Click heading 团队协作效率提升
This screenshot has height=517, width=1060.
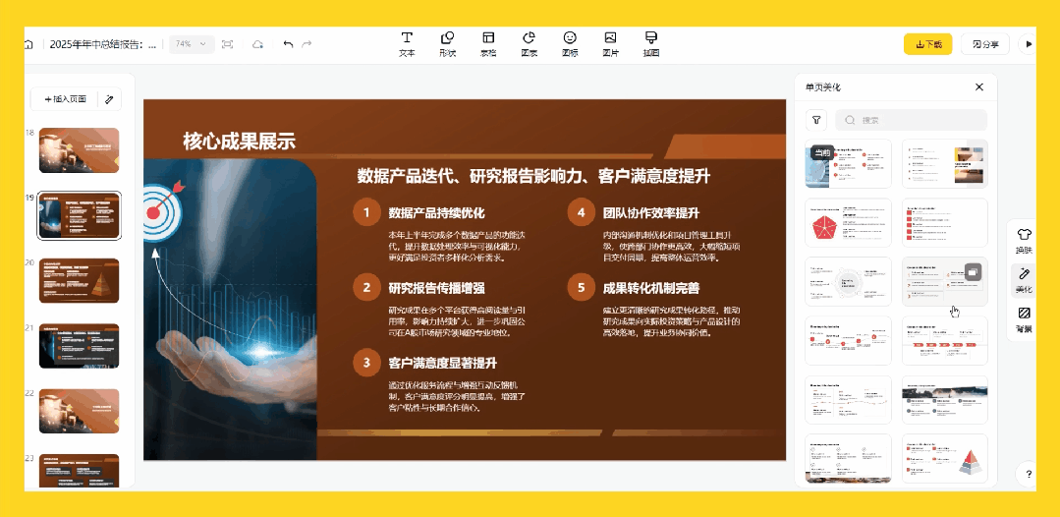pos(651,213)
